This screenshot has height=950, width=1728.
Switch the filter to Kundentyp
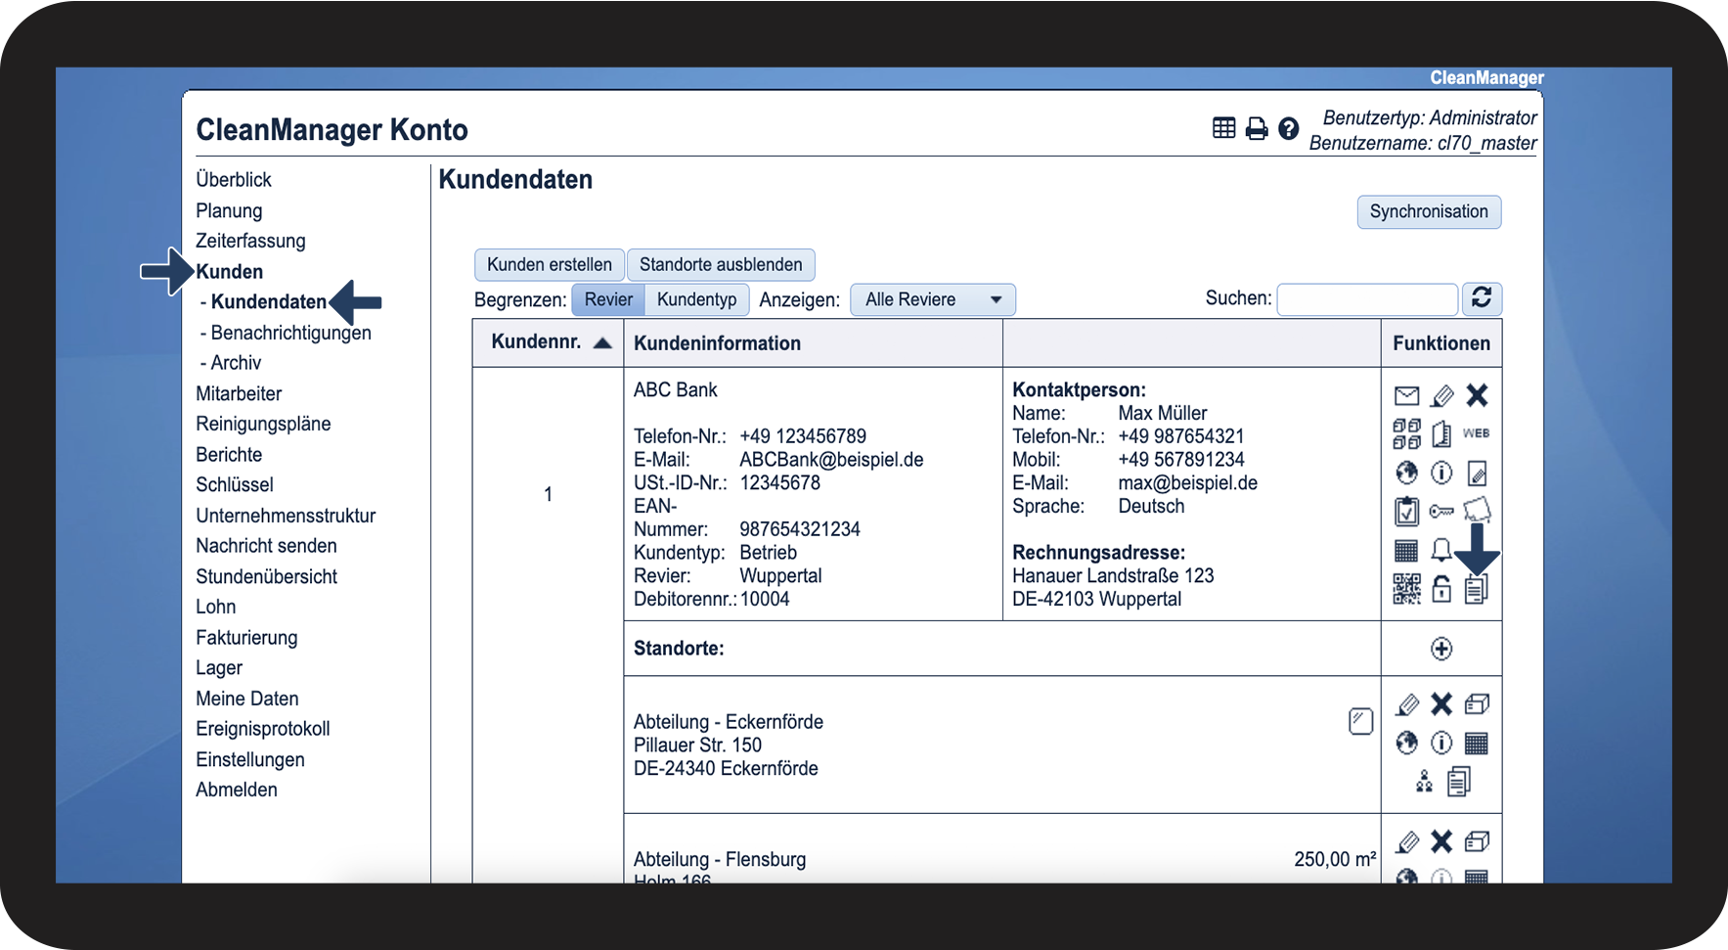[696, 299]
